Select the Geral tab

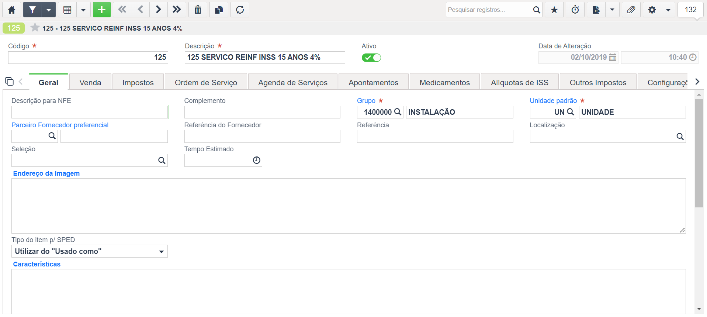[x=48, y=82]
